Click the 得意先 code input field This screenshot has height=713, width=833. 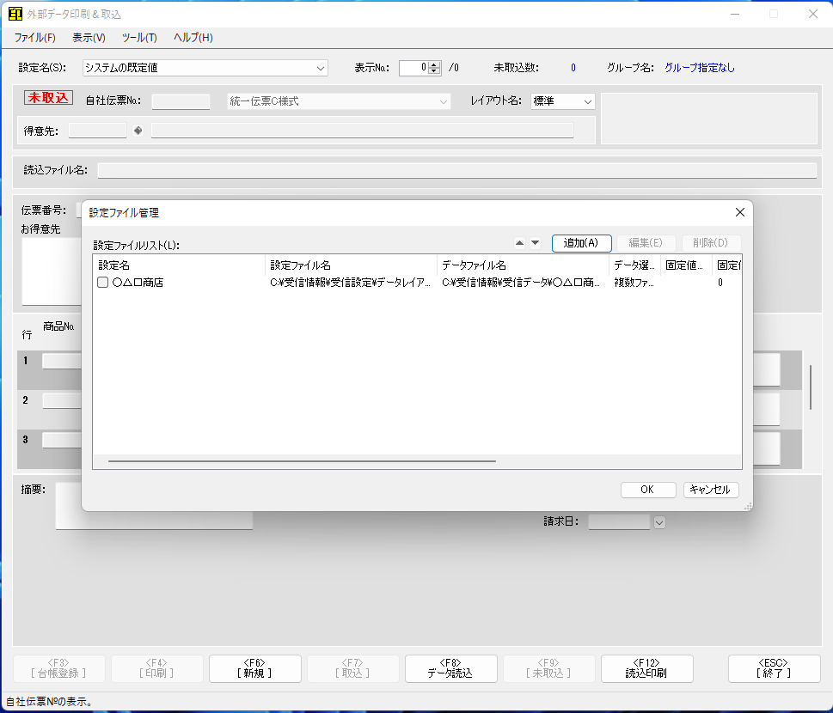(x=98, y=131)
